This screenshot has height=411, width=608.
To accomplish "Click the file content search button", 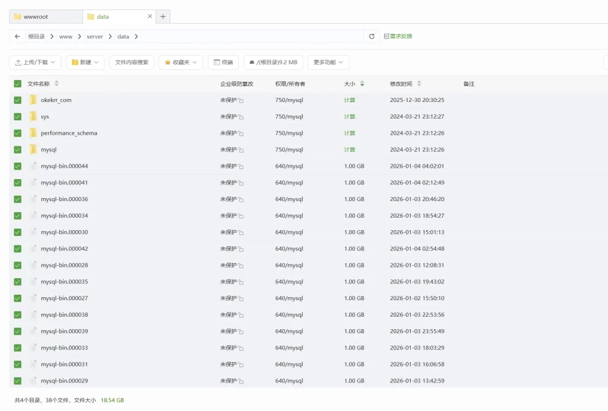I will (x=132, y=62).
